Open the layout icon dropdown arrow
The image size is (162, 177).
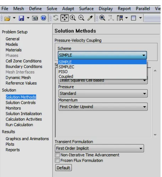[126, 18]
